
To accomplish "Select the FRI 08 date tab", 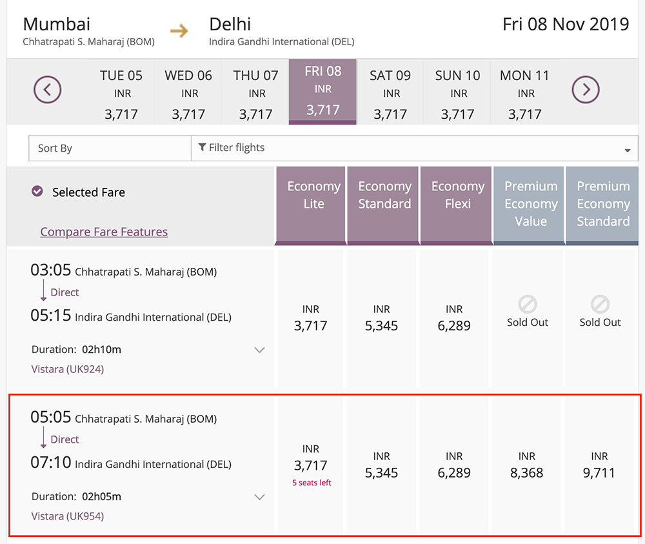I will point(322,92).
